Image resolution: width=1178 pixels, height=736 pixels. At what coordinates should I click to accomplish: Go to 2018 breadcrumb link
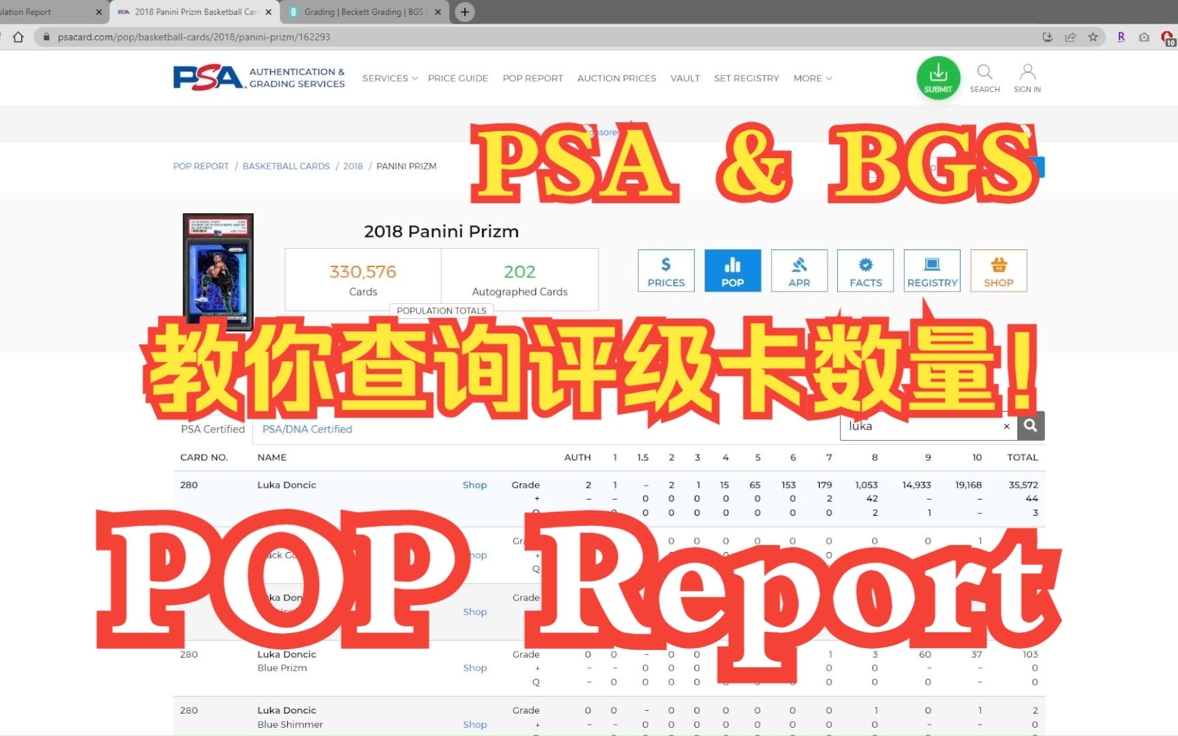coord(353,166)
